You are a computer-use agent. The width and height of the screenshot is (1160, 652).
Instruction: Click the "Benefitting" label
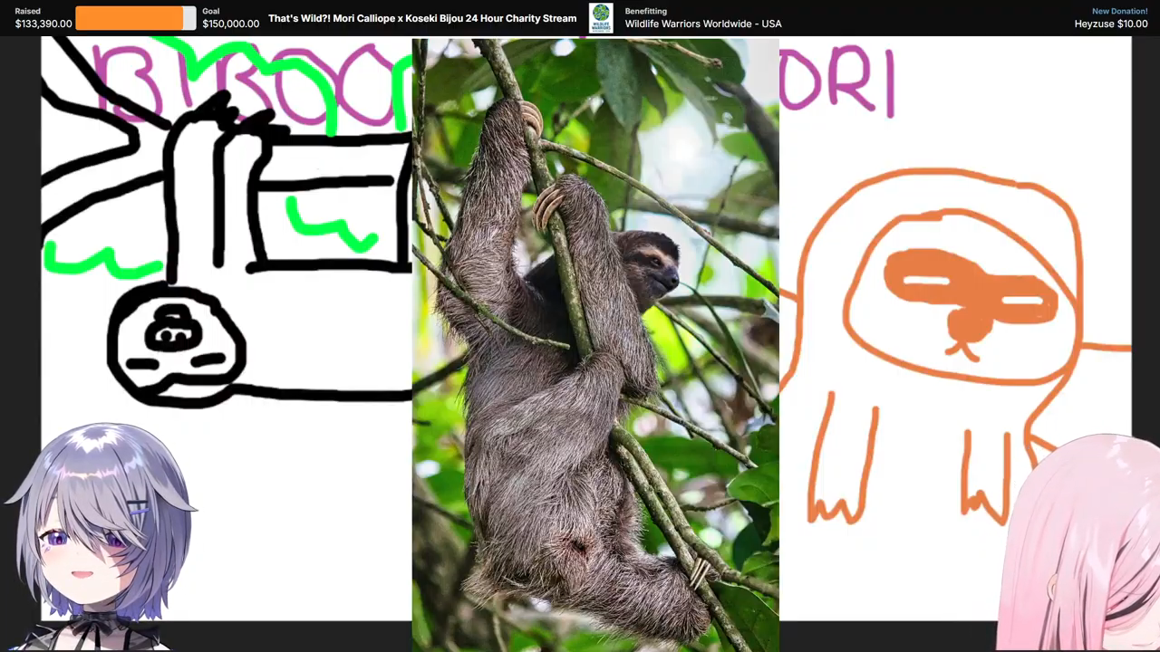point(645,11)
